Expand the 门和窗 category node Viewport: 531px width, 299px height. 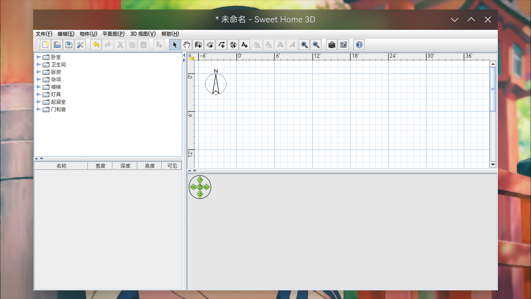(x=38, y=110)
